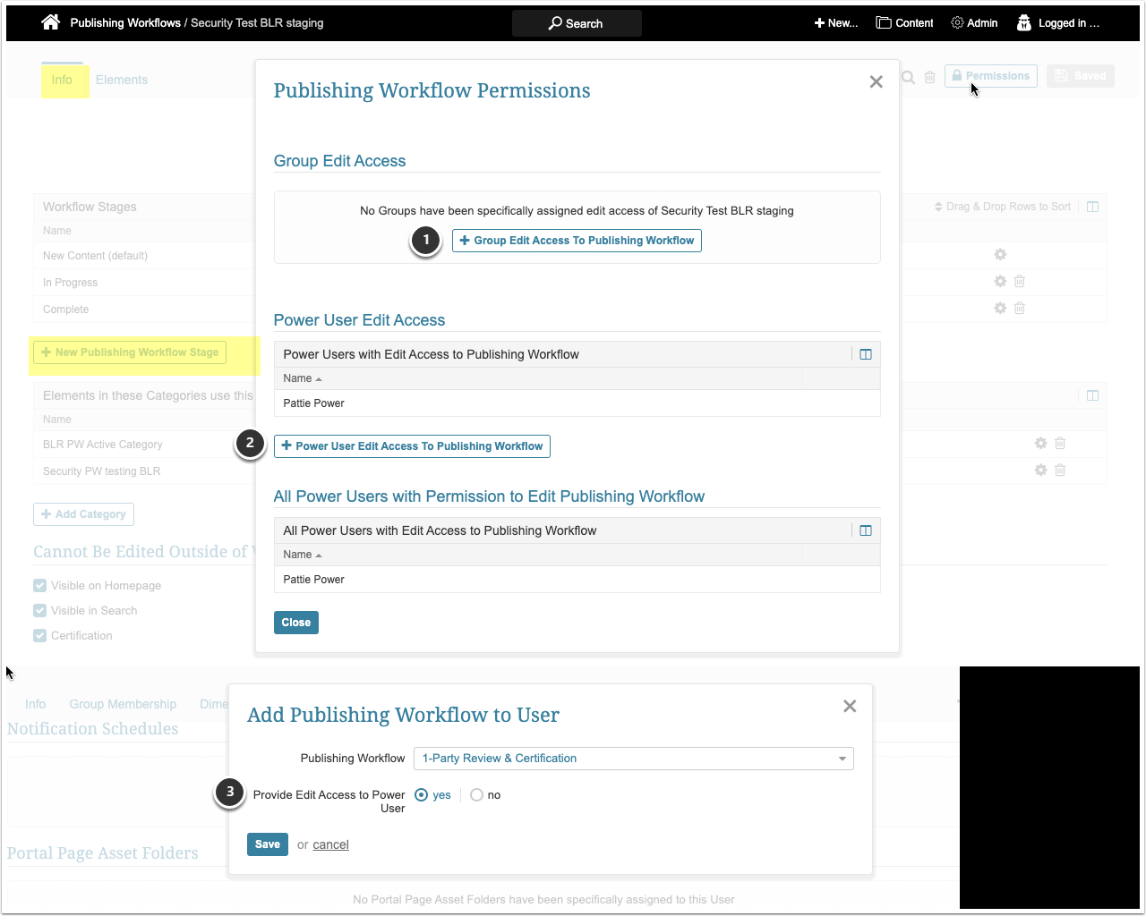
Task: Toggle columns icon in Power Users table
Action: point(866,354)
